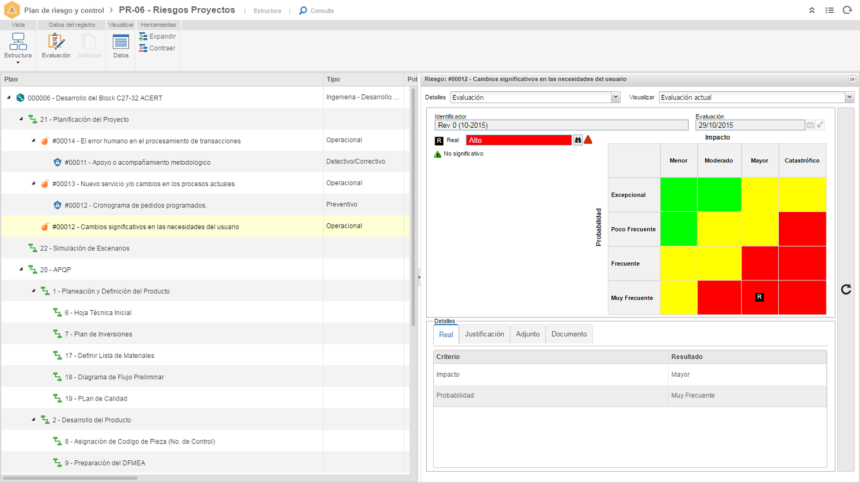860x483 pixels.
Task: Click the Estructura breadcrumb link
Action: (267, 11)
